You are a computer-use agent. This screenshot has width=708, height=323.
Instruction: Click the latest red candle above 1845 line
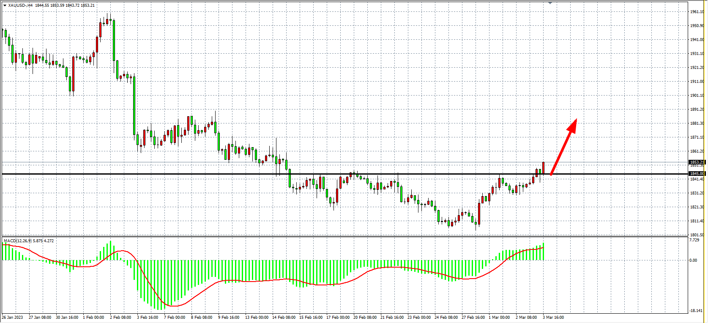pos(543,168)
